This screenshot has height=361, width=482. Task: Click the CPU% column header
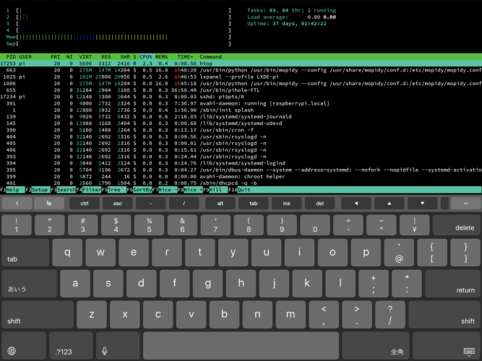point(147,56)
